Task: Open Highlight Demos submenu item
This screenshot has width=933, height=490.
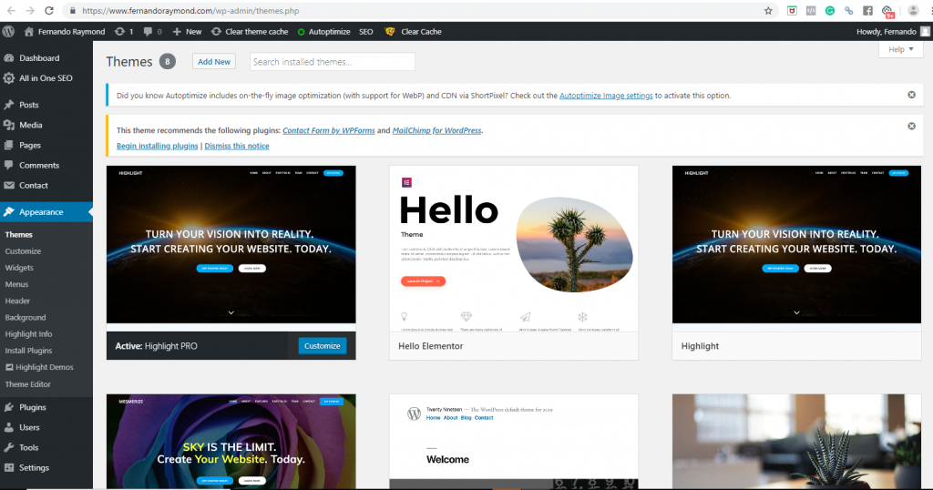Action: pyautogui.click(x=39, y=368)
